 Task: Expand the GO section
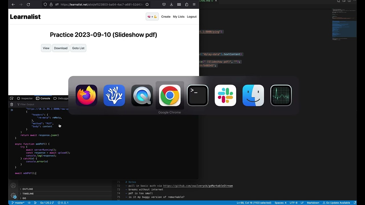[24, 198]
